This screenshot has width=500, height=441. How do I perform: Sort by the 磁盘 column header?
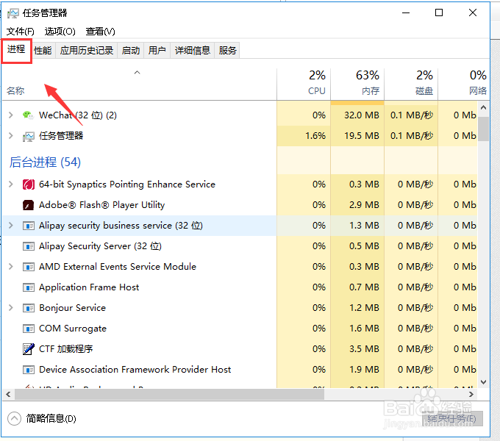(x=411, y=84)
